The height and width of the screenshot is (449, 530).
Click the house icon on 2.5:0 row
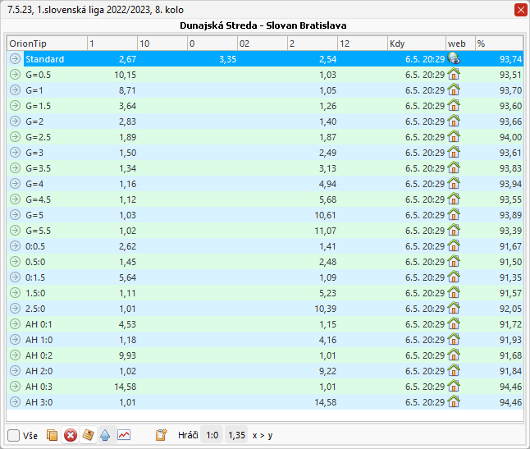point(454,308)
